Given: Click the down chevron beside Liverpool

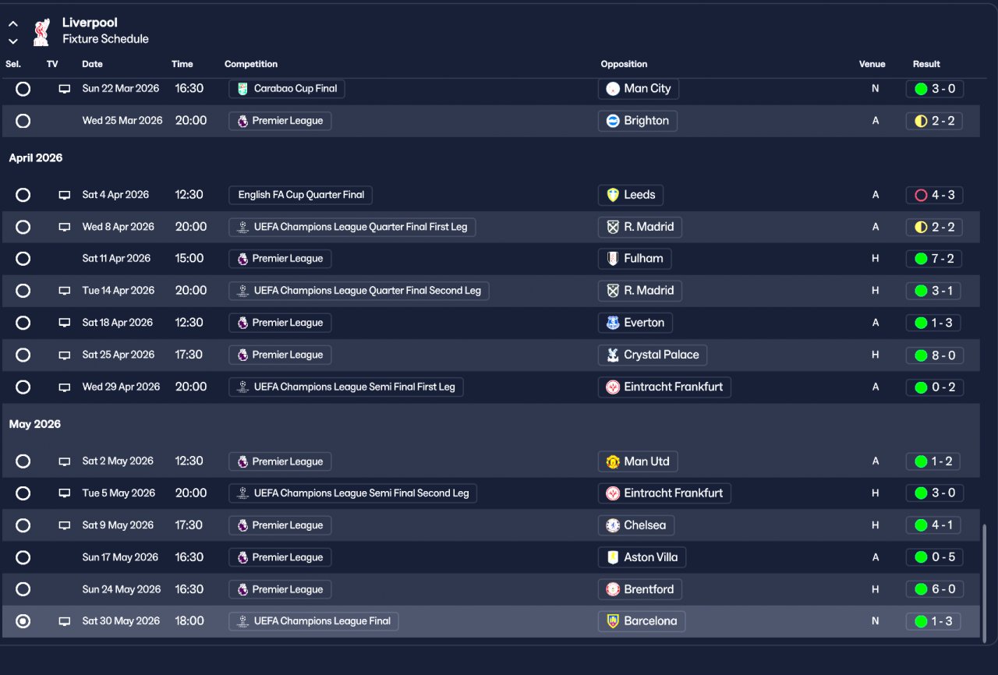Looking at the screenshot, I should point(13,41).
